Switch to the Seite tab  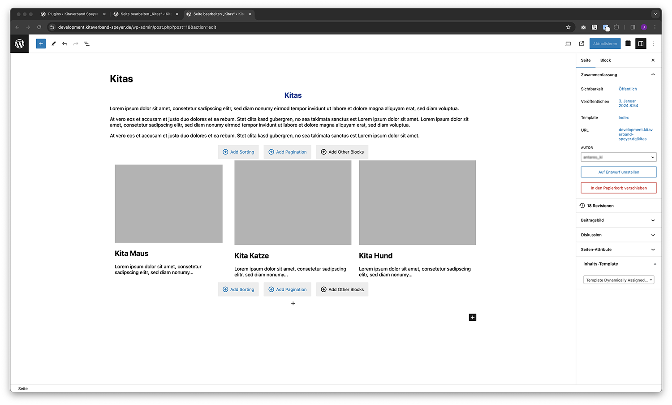[x=586, y=60]
